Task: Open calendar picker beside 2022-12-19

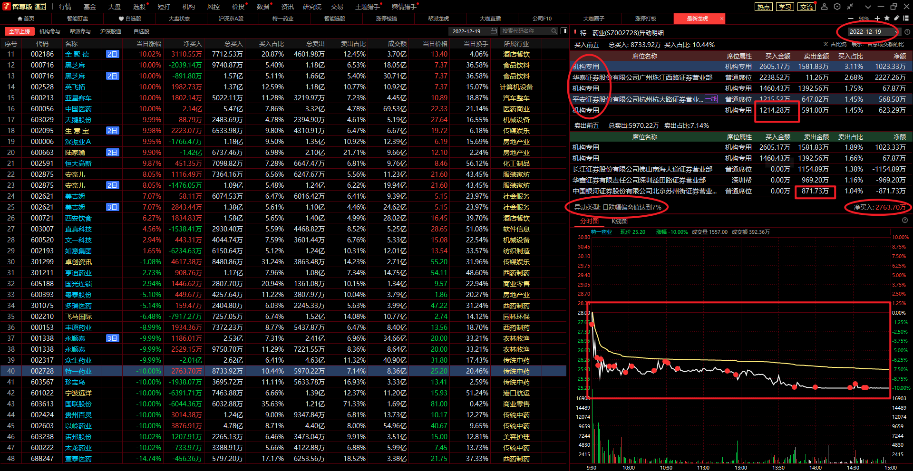Action: point(494,31)
